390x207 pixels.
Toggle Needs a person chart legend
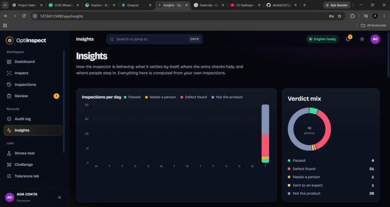[x=161, y=97]
